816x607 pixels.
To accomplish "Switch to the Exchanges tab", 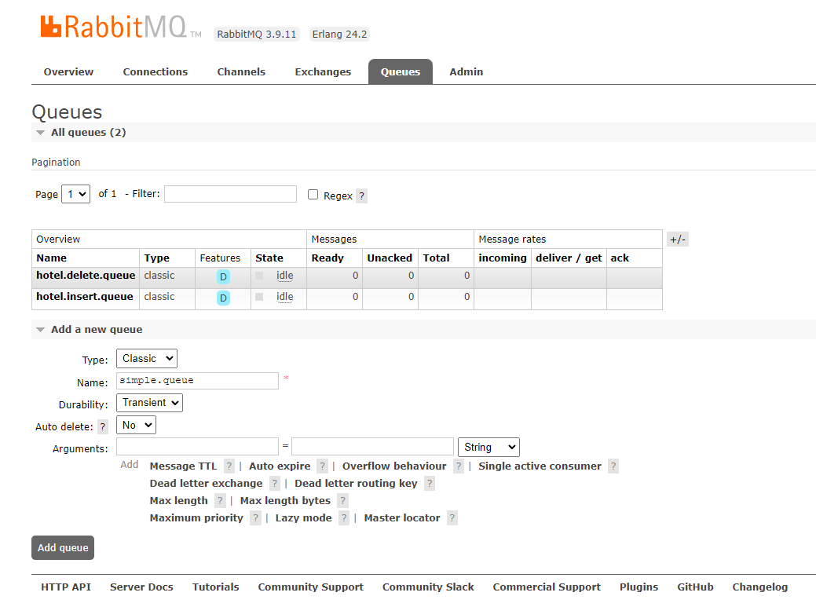I will 323,71.
